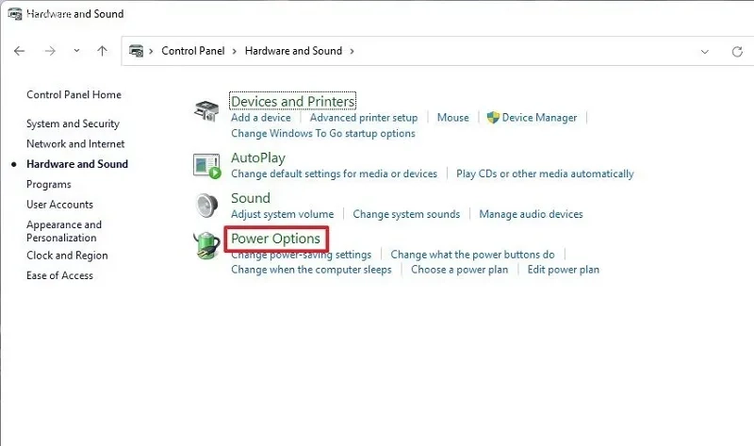Image resolution: width=754 pixels, height=446 pixels.
Task: Click the Devices and Printers icon
Action: pyautogui.click(x=206, y=111)
